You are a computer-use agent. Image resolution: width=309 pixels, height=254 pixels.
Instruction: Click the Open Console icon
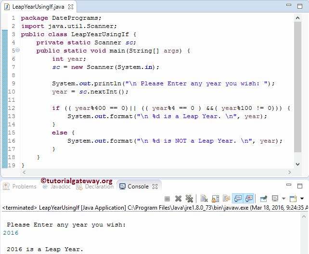click(293, 199)
